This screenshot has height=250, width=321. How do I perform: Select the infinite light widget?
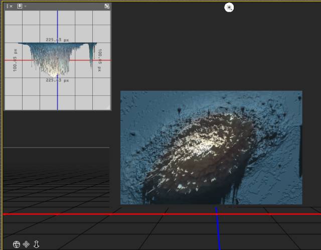[229, 7]
